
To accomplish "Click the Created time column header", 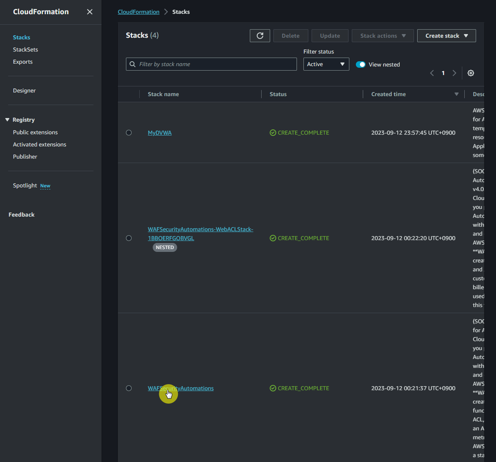I will [x=388, y=94].
